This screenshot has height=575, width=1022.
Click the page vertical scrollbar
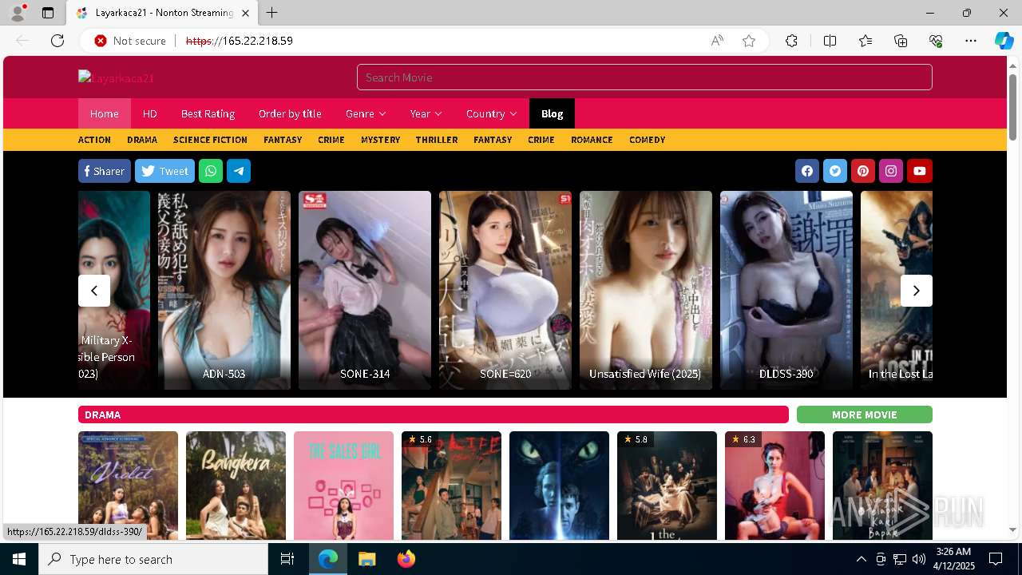1012,107
